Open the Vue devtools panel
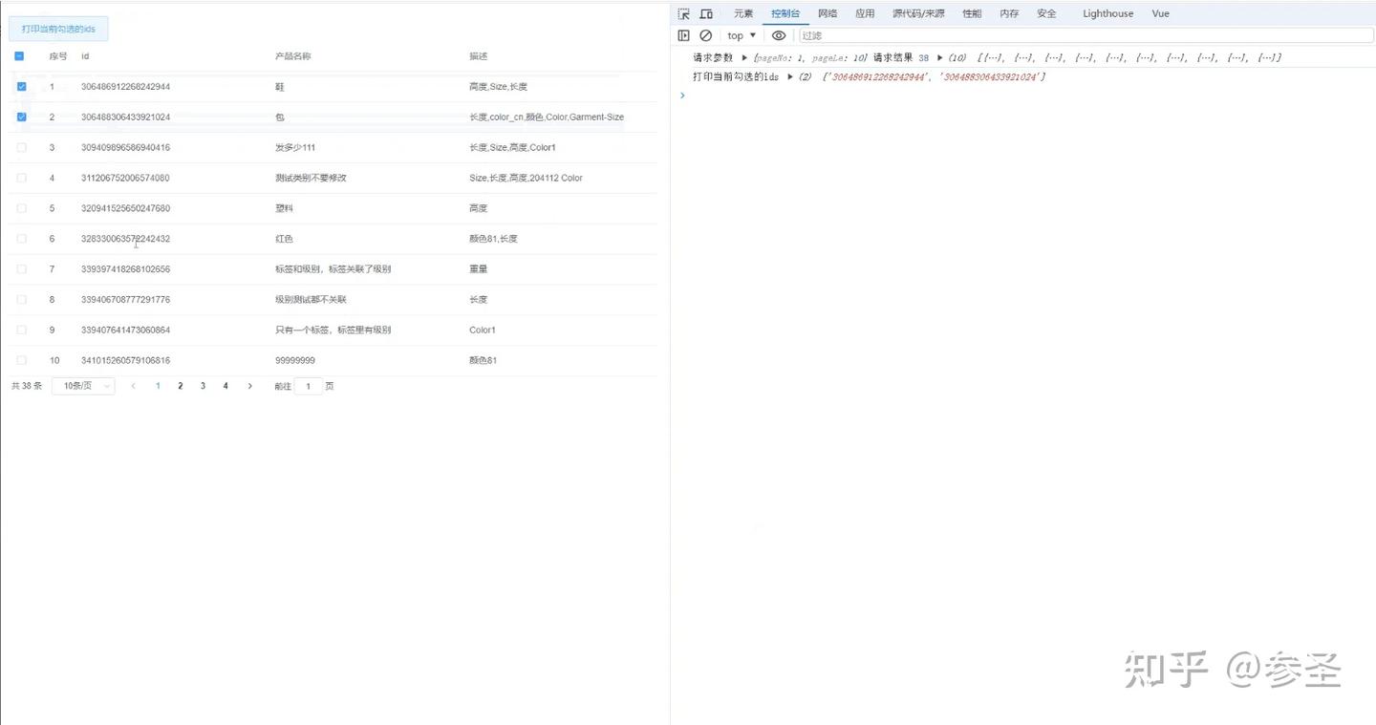 point(1159,13)
